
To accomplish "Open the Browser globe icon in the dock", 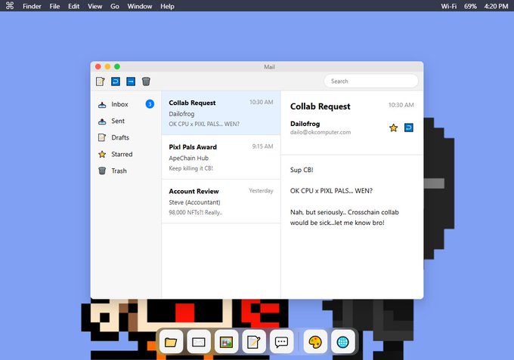I will (x=343, y=343).
